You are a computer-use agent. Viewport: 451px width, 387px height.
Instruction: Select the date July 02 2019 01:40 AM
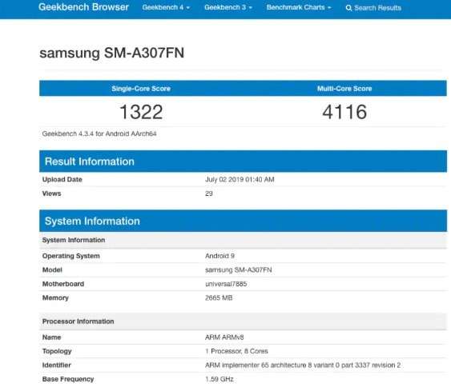(x=240, y=179)
